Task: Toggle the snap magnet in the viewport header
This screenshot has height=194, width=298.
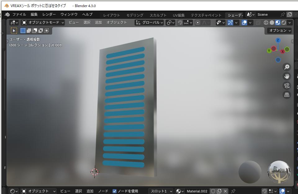Action: coord(180,23)
